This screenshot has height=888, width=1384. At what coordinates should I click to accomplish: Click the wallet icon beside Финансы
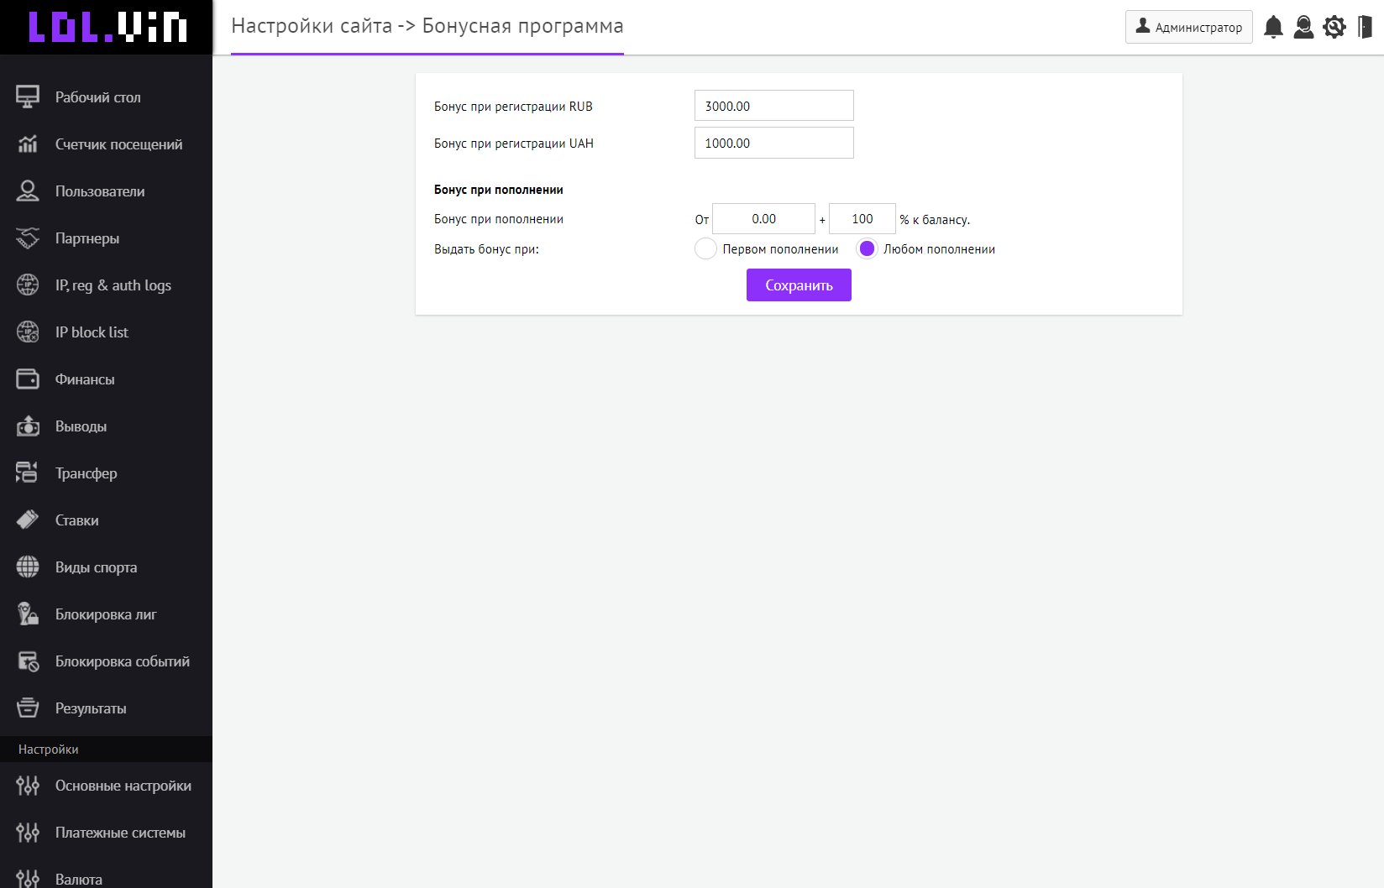coord(28,379)
